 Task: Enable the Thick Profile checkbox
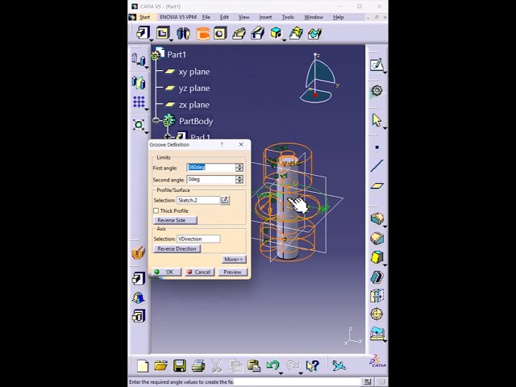coord(156,210)
